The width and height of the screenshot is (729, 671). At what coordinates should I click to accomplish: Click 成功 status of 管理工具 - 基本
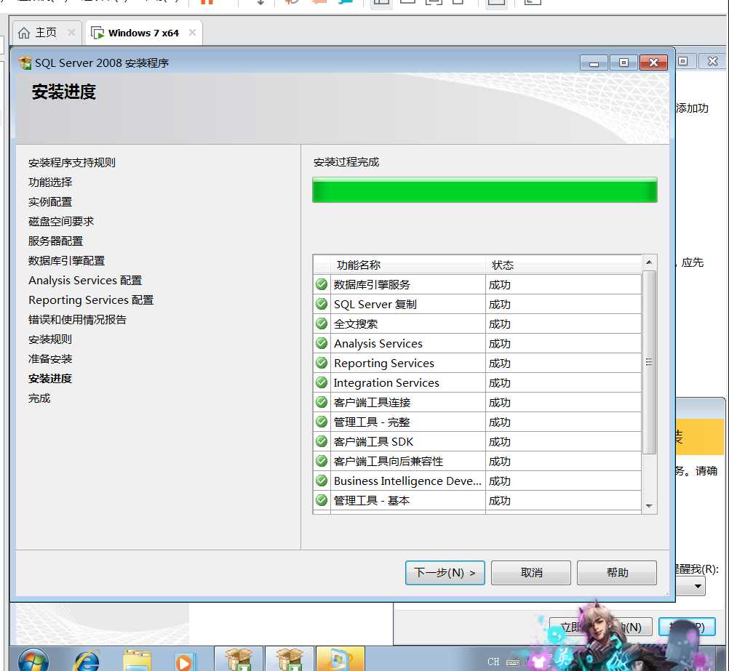(500, 500)
